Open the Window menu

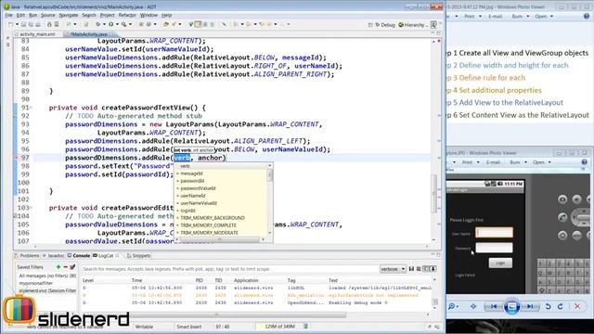tap(148, 15)
